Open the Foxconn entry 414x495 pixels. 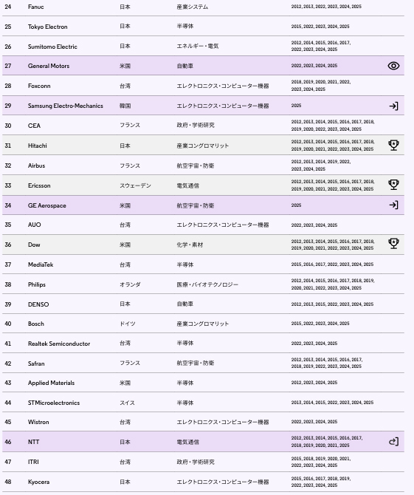coord(39,86)
